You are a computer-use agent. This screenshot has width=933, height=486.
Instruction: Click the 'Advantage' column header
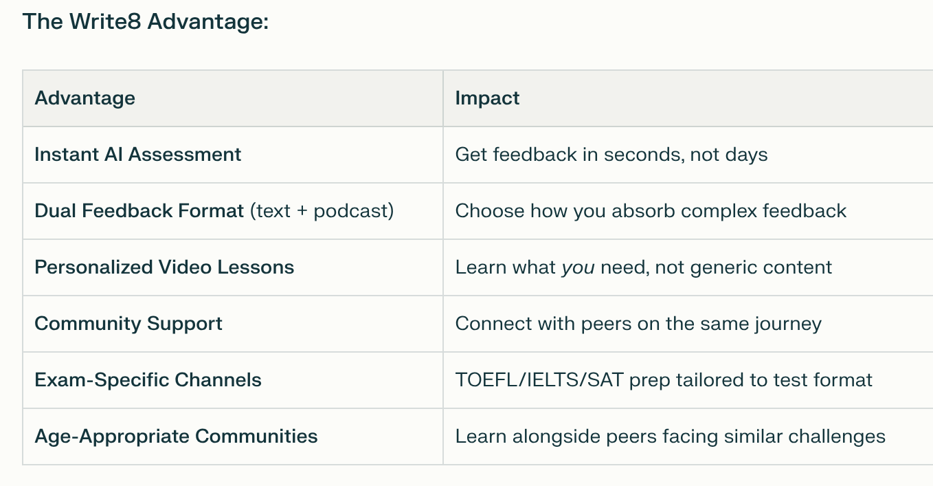pyautogui.click(x=85, y=98)
